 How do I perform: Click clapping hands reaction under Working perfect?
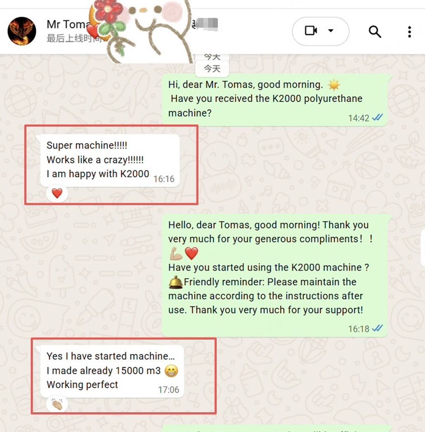pyautogui.click(x=57, y=404)
